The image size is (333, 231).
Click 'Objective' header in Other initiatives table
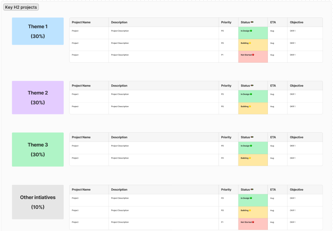(x=297, y=190)
